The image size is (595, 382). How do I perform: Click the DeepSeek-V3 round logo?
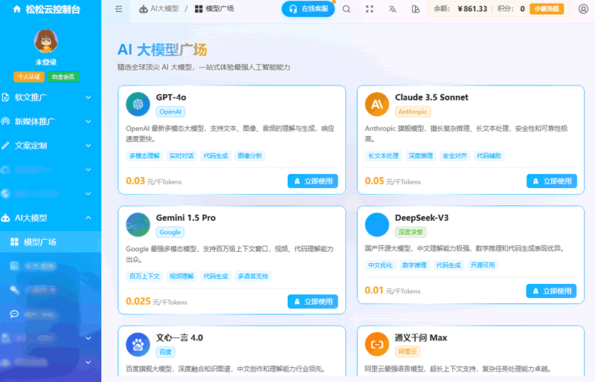pyautogui.click(x=377, y=224)
